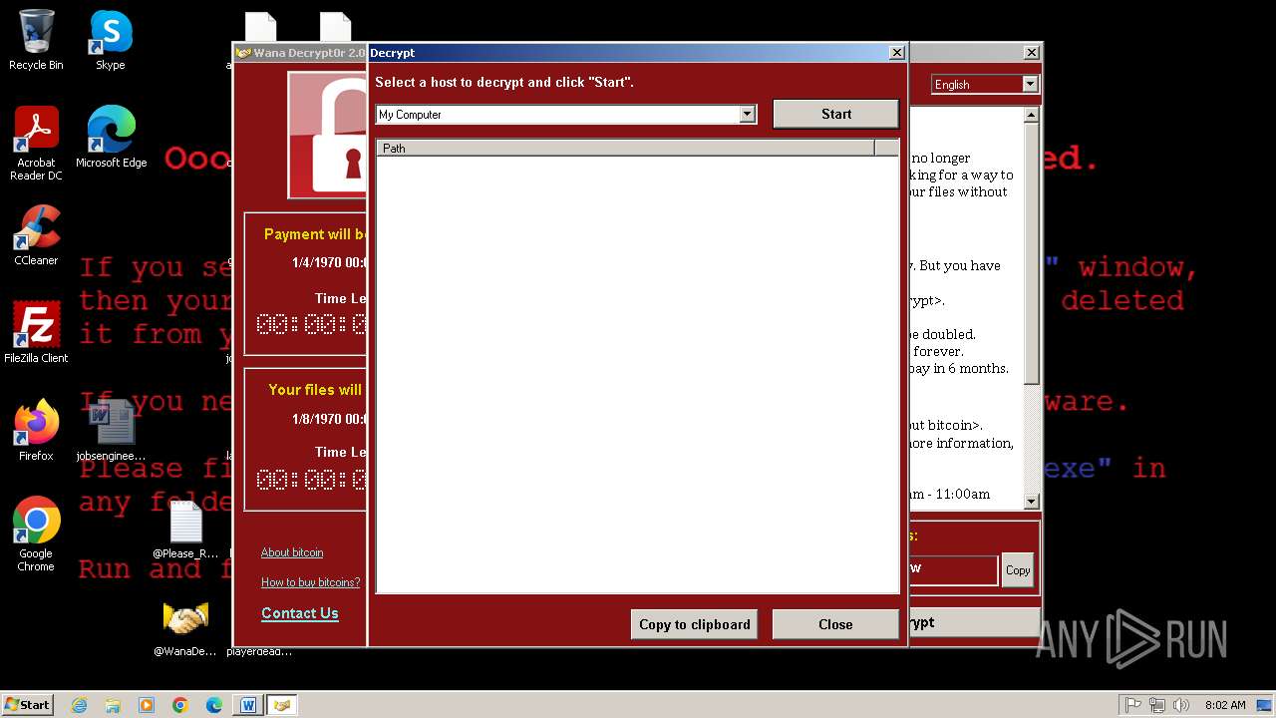Viewport: 1276px width, 718px height.
Task: Open the Recycle Bin desktop icon
Action: (x=36, y=40)
